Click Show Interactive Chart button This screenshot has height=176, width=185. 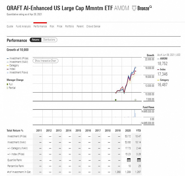coord(45,61)
